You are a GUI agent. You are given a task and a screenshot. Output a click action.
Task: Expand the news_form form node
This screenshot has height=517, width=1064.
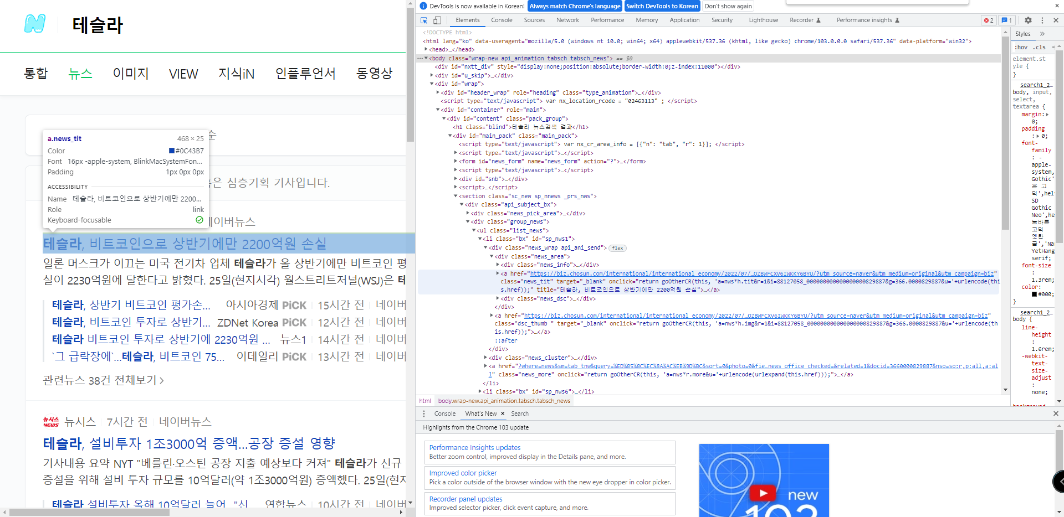(x=456, y=162)
